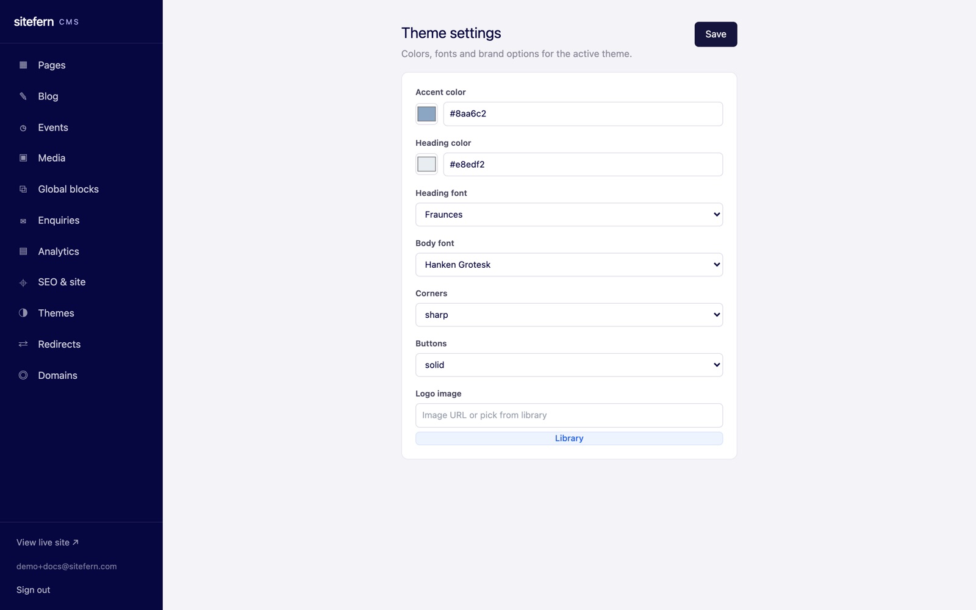
Task: Click the Corners label
Action: tap(431, 293)
